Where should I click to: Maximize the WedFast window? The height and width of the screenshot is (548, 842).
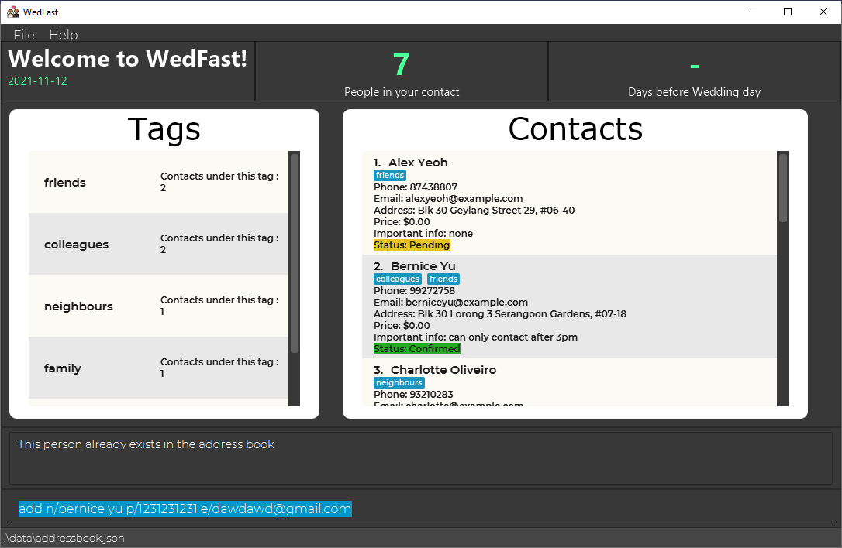(x=788, y=12)
